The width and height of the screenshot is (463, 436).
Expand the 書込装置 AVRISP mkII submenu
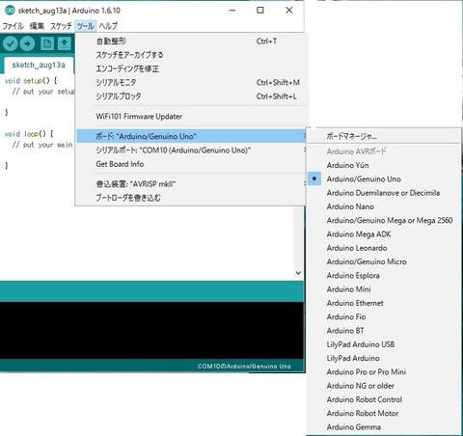coord(191,184)
